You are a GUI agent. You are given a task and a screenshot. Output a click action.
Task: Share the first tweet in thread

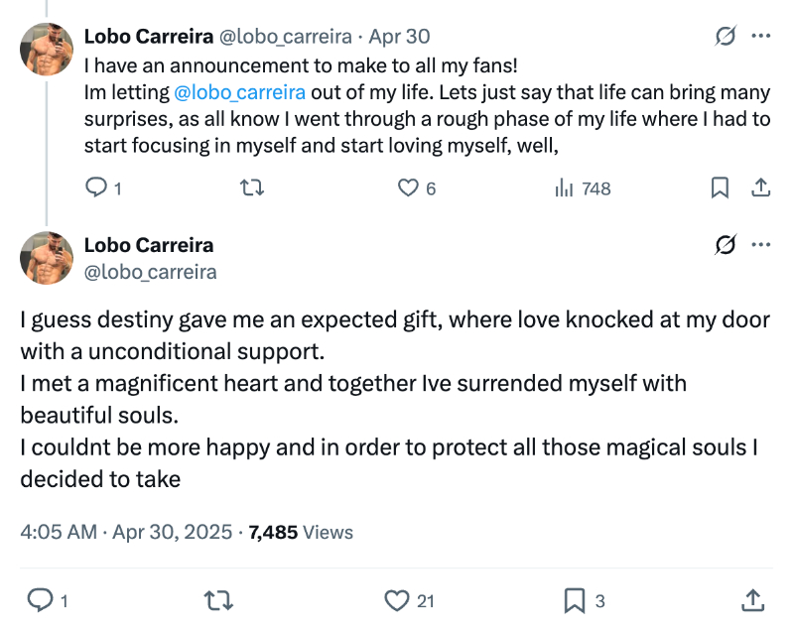(760, 188)
